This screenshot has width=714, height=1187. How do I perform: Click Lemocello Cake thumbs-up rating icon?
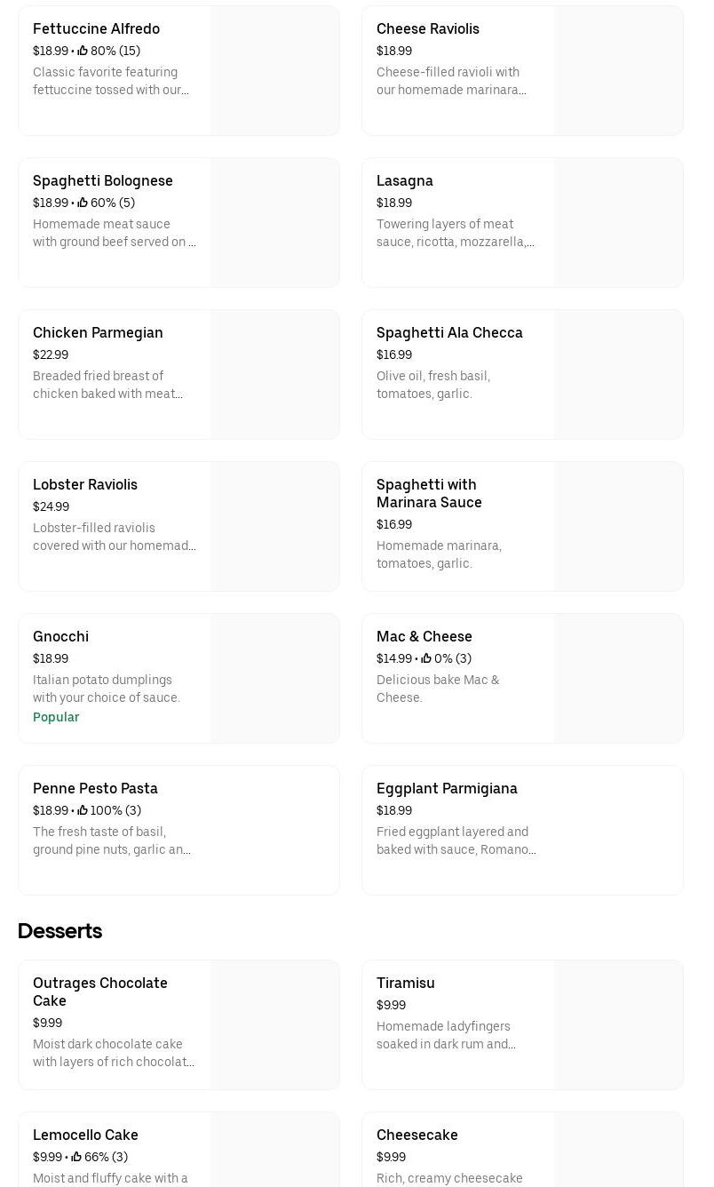[x=76, y=1157]
